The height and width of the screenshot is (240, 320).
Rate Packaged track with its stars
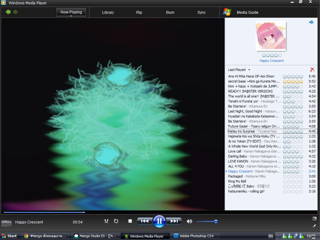[x=293, y=177]
